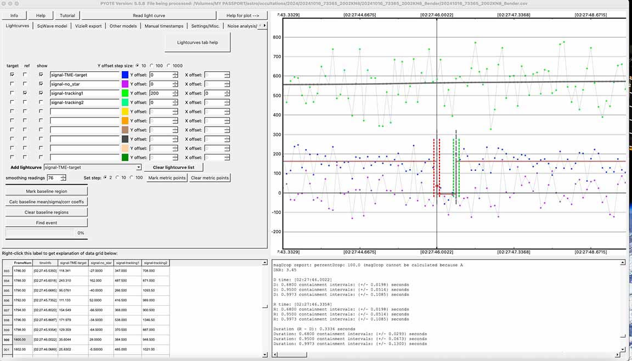Image resolution: width=632 pixels, height=361 pixels.
Task: Click the Y offset stepper for signal-TME-target
Action: pyautogui.click(x=175, y=75)
